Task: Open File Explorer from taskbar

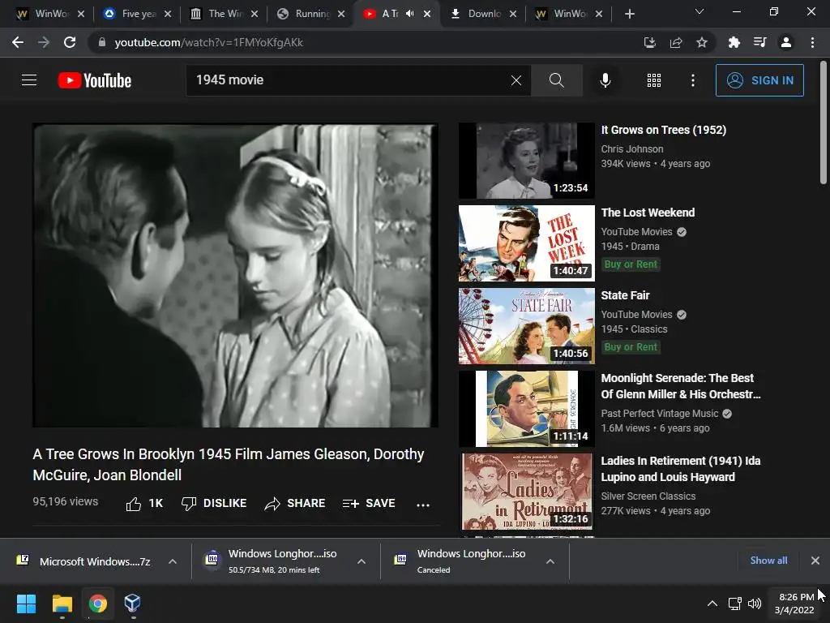Action: coord(62,604)
